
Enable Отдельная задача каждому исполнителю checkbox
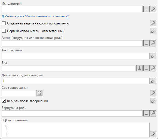tap(4, 23)
